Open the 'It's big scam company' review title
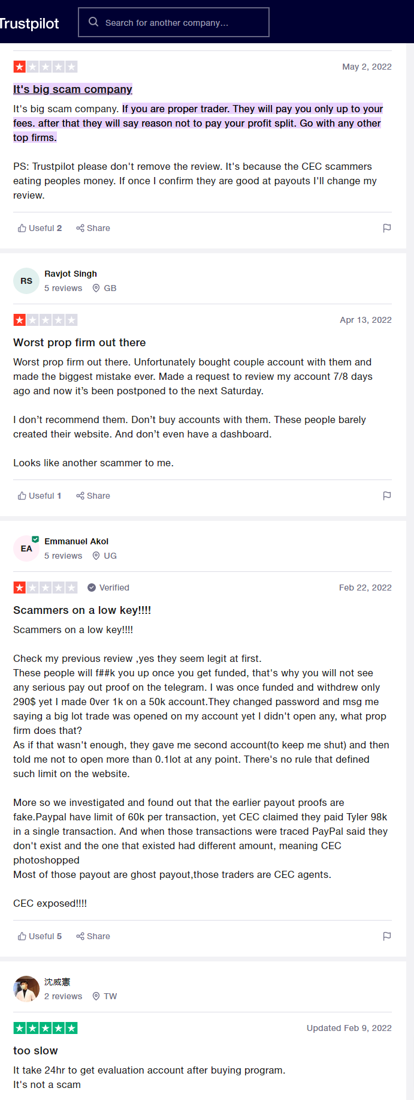Screen dimensions: 414x1100 (72, 89)
